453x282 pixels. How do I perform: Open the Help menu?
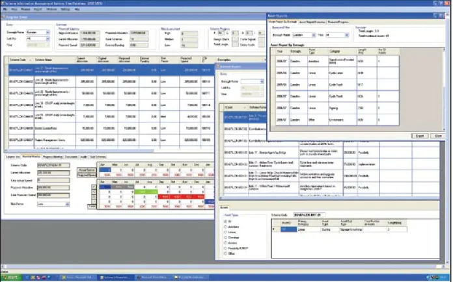pyautogui.click(x=77, y=9)
